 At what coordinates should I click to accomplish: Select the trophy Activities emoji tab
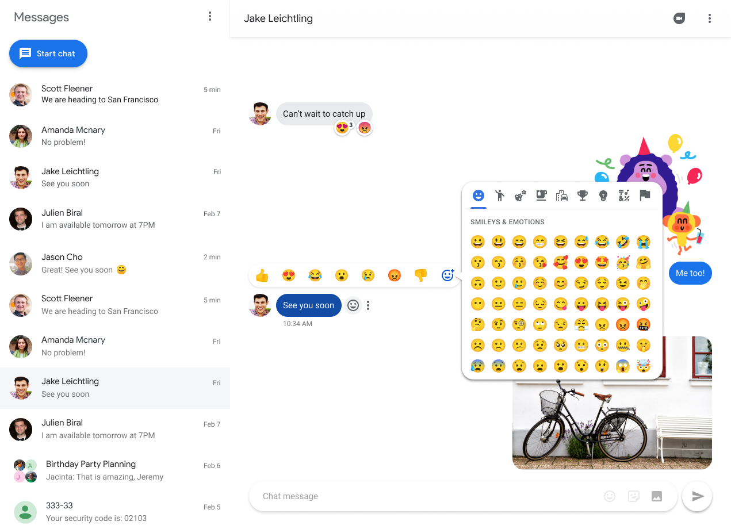pos(583,196)
